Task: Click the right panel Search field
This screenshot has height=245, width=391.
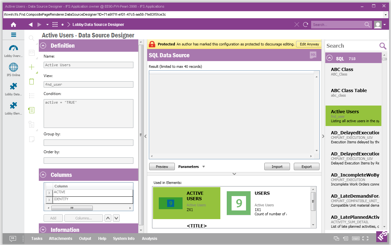Action: tap(352, 46)
